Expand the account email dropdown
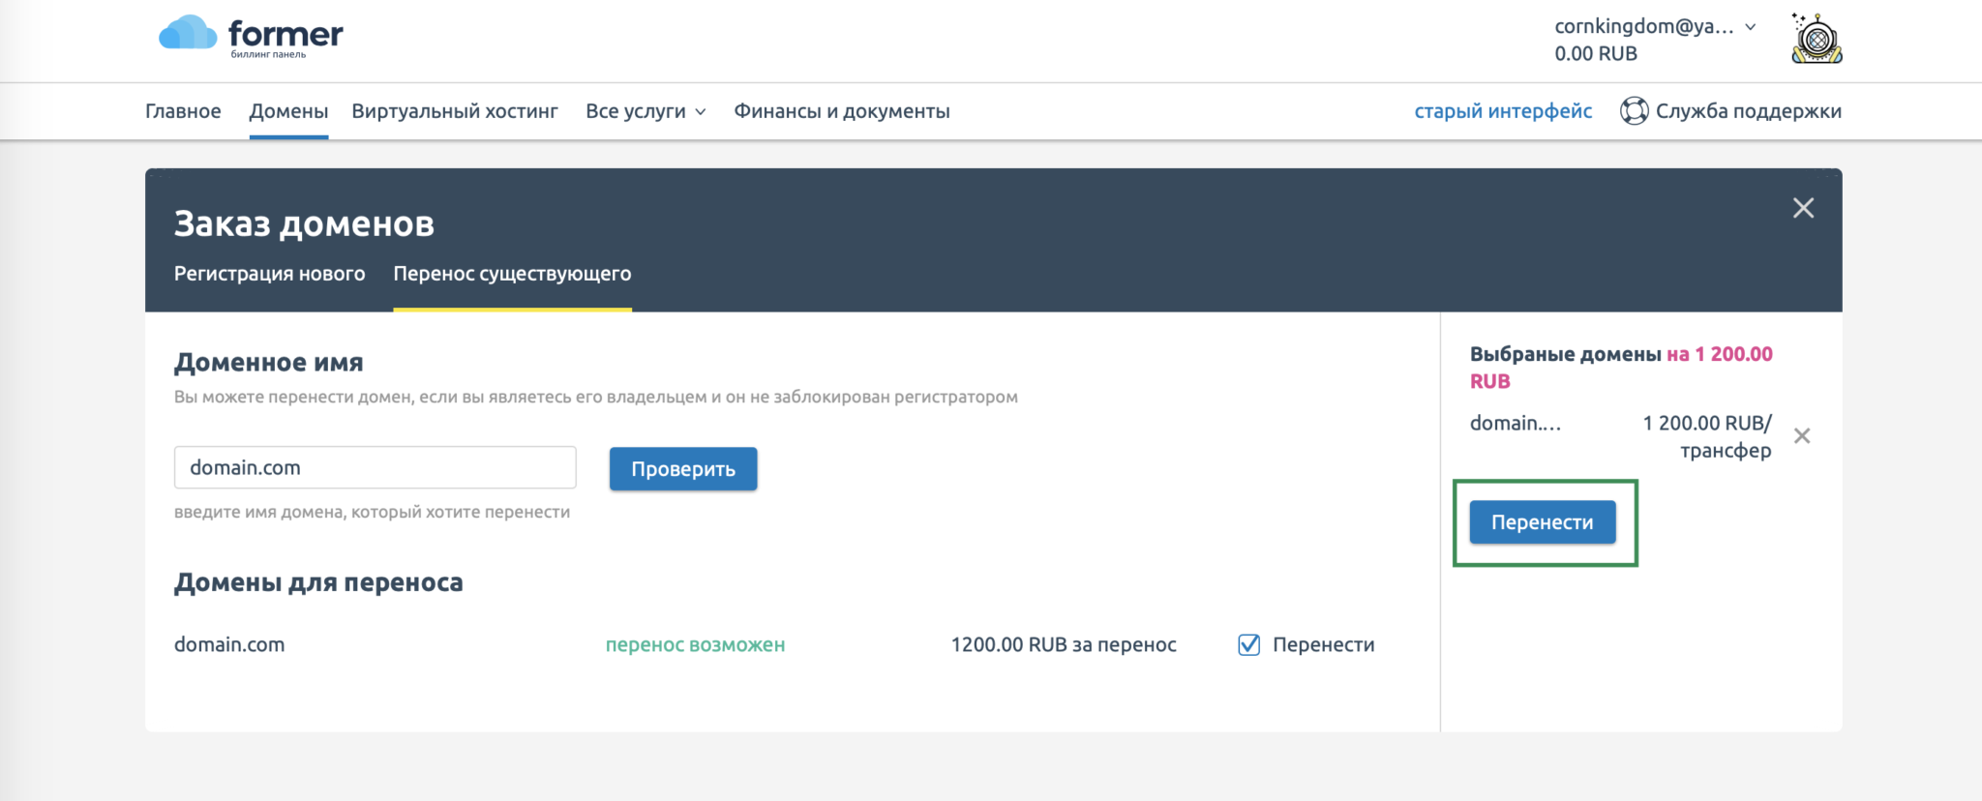 point(1750,27)
